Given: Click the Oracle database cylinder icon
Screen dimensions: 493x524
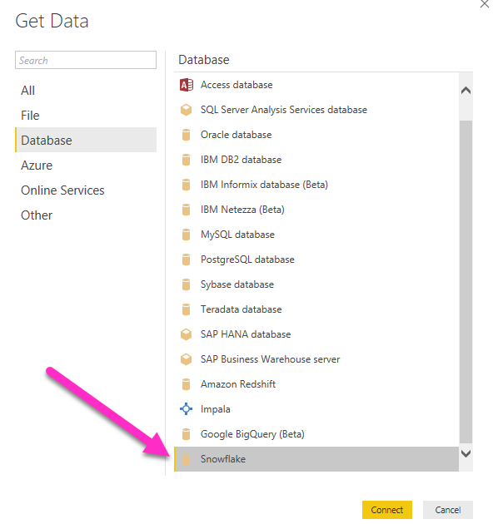Looking at the screenshot, I should click(x=186, y=135).
